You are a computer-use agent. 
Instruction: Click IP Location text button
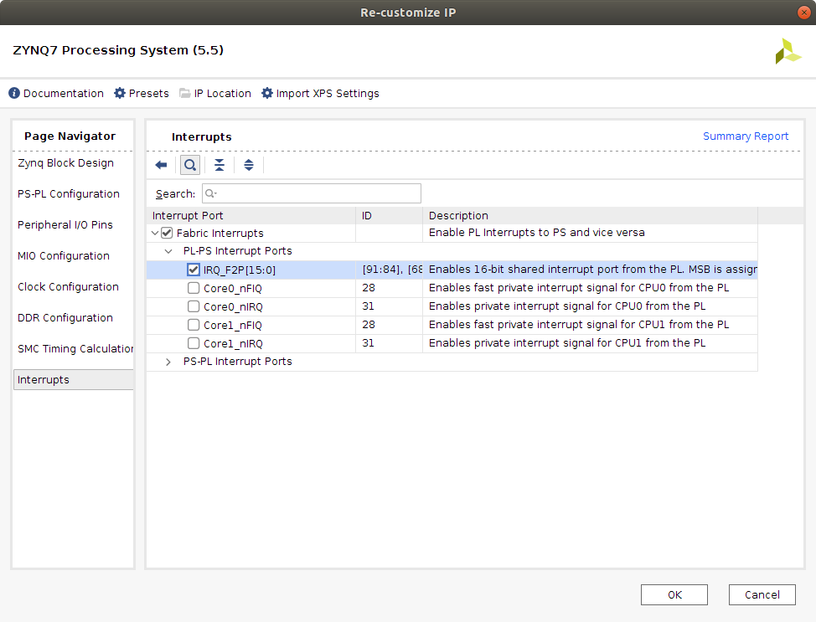pos(223,94)
